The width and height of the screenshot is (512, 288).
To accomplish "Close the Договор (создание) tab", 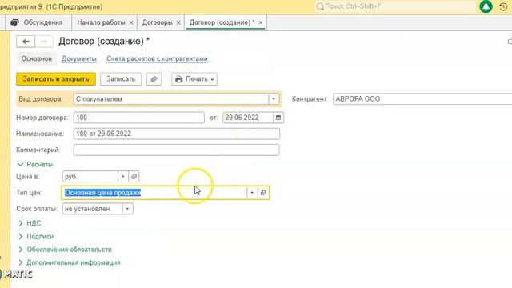I will tap(261, 23).
